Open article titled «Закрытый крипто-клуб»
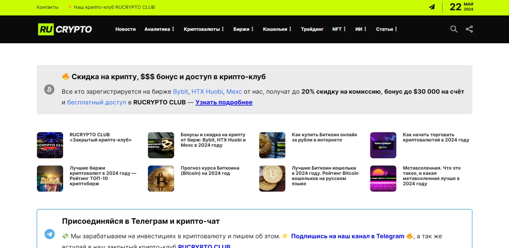509x248 pixels. pos(101,138)
